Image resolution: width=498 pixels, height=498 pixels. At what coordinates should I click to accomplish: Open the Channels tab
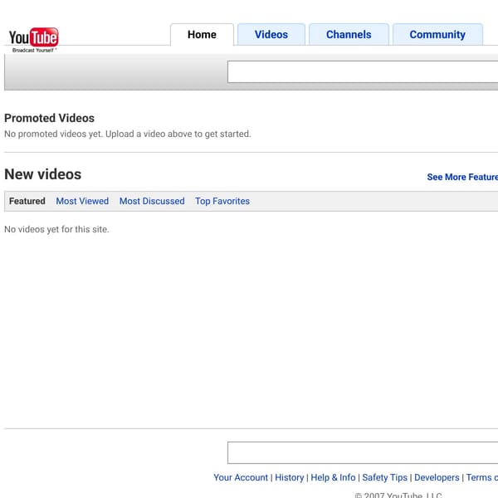point(349,35)
